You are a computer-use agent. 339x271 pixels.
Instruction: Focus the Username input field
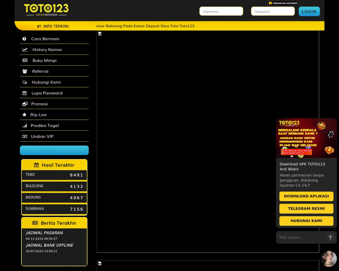221,11
